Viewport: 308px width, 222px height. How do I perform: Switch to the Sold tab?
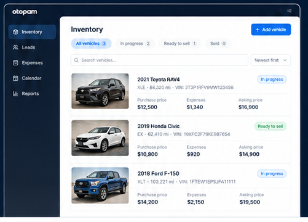click(x=218, y=44)
